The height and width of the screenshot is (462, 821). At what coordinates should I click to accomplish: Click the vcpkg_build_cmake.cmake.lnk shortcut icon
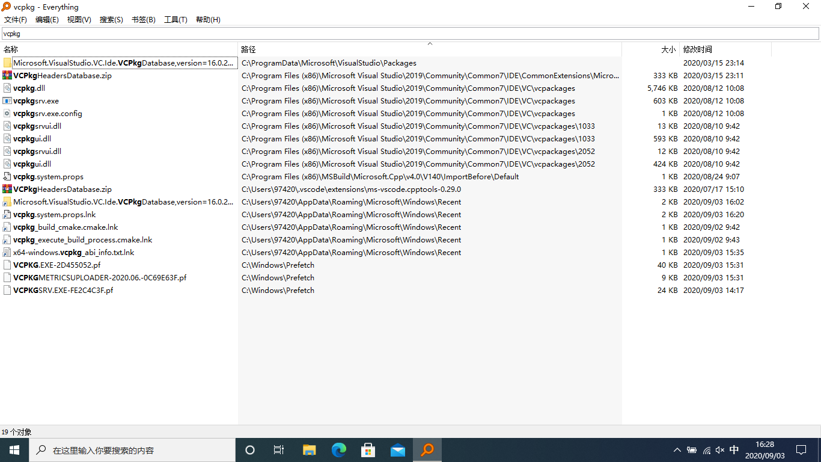coord(7,227)
